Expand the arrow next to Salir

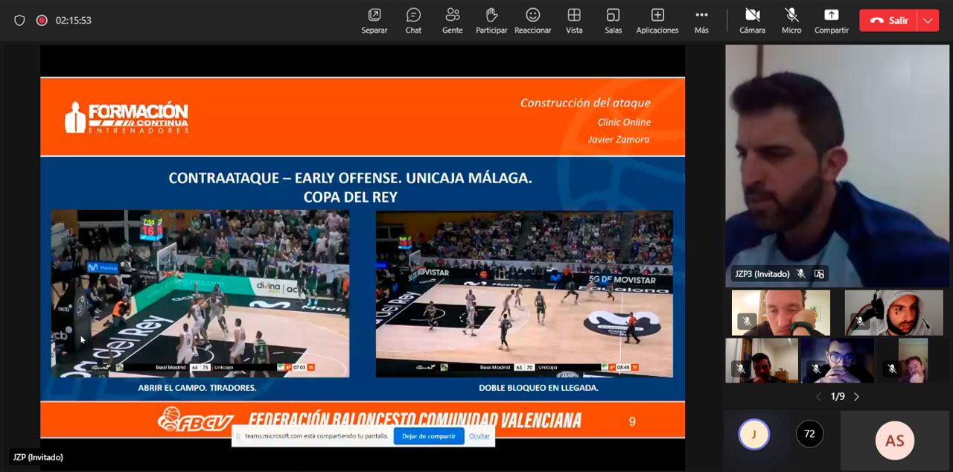(928, 21)
